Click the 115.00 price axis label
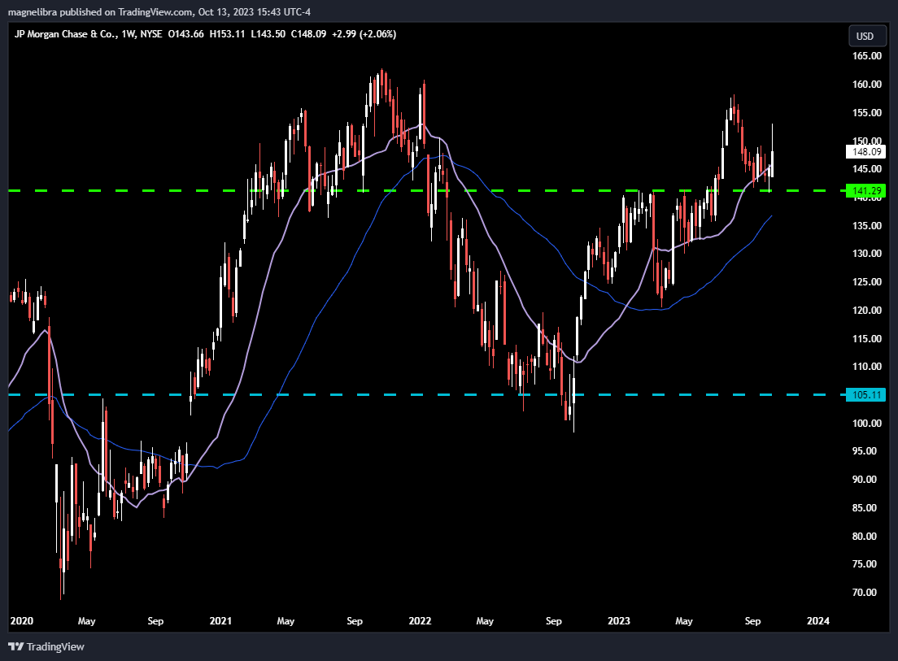This screenshot has height=661, width=898. (x=867, y=339)
